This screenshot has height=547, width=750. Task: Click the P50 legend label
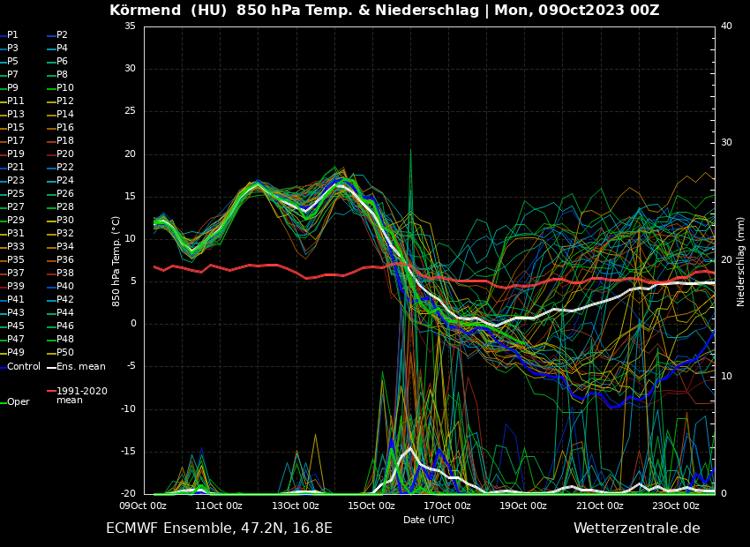(65, 353)
